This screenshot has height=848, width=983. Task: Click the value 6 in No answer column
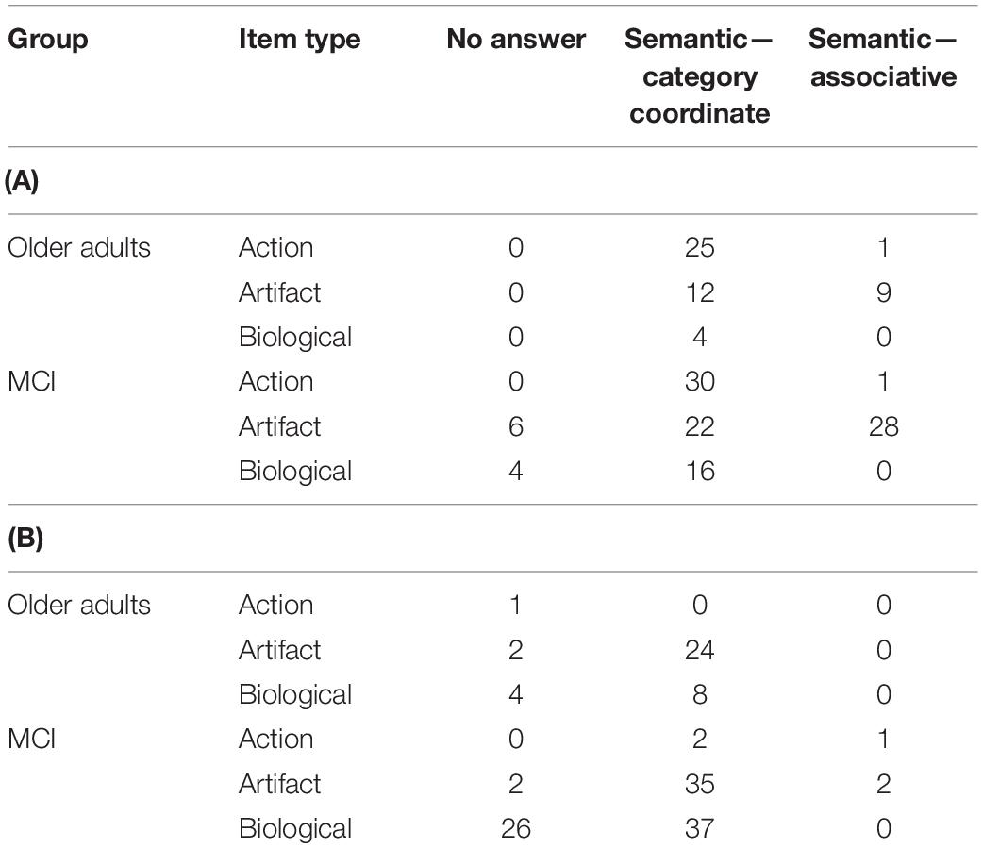[516, 426]
